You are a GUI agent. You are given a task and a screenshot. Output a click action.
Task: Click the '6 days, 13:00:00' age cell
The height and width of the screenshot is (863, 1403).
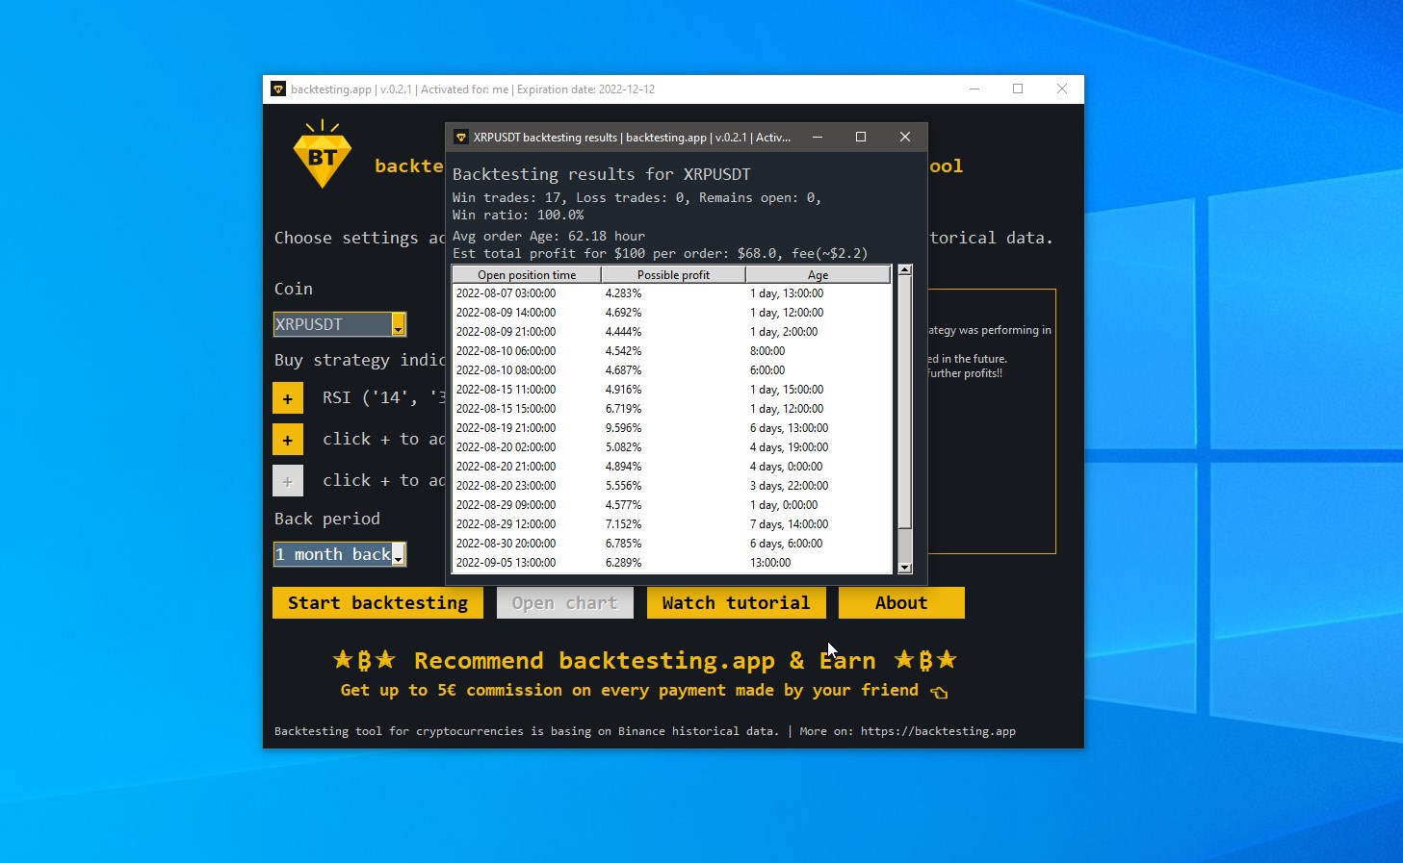789,428
